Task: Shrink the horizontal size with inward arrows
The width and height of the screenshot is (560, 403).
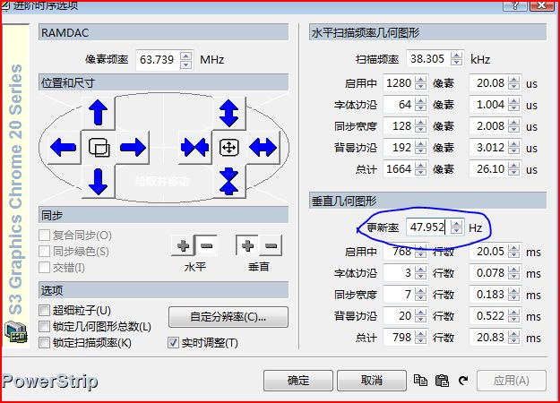Action: click(194, 147)
